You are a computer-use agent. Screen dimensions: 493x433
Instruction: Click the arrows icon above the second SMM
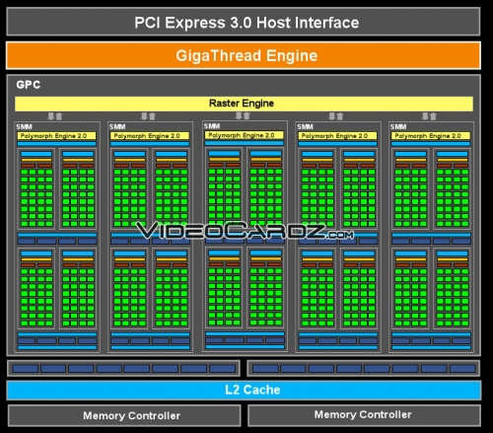click(x=148, y=116)
